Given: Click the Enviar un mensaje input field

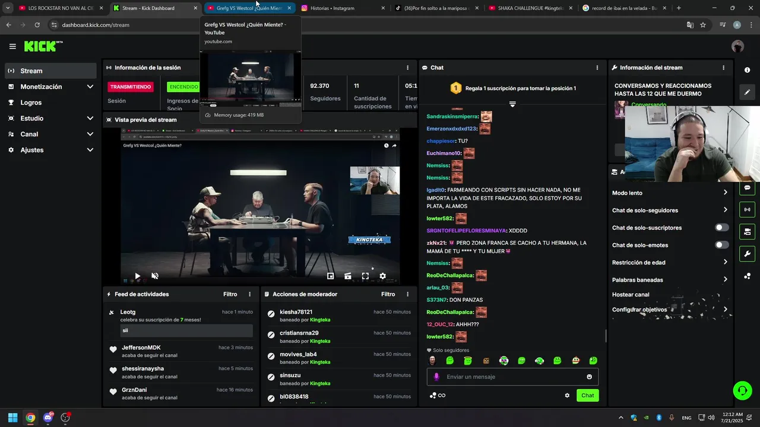Looking at the screenshot, I should 512,377.
